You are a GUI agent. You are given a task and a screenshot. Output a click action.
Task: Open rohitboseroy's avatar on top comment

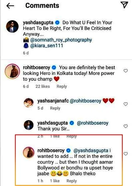(12, 71)
